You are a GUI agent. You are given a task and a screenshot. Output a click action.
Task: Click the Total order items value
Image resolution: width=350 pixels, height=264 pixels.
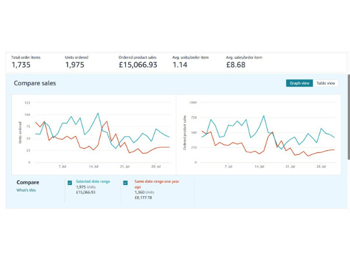pyautogui.click(x=24, y=65)
